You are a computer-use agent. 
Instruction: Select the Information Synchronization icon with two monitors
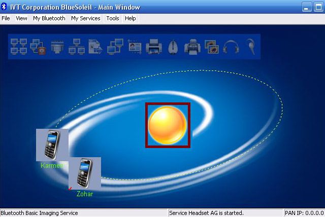click(x=115, y=47)
